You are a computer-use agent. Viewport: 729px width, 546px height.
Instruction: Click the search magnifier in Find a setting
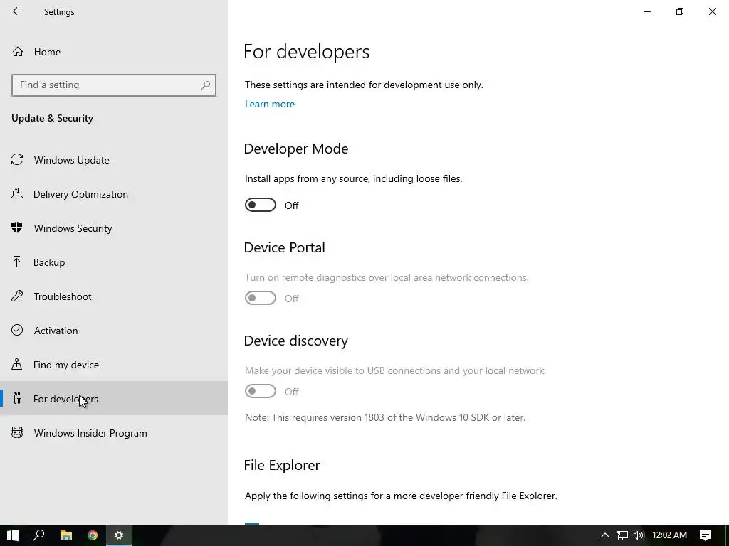(206, 85)
